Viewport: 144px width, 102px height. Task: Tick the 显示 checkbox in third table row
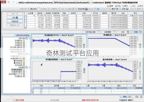[41, 93]
